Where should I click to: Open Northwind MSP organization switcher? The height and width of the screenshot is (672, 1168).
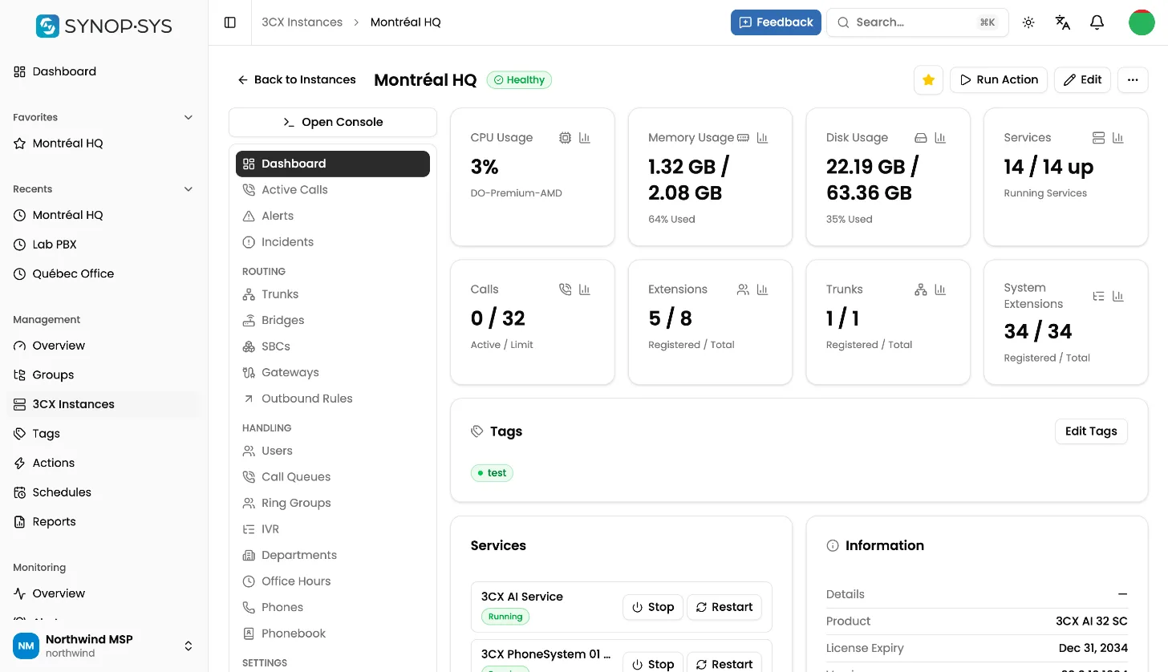click(x=104, y=646)
